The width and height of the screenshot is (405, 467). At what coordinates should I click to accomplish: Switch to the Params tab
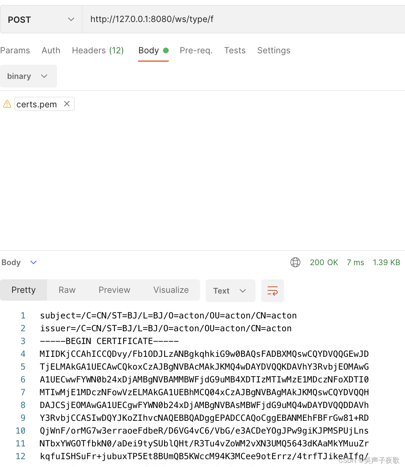15,50
